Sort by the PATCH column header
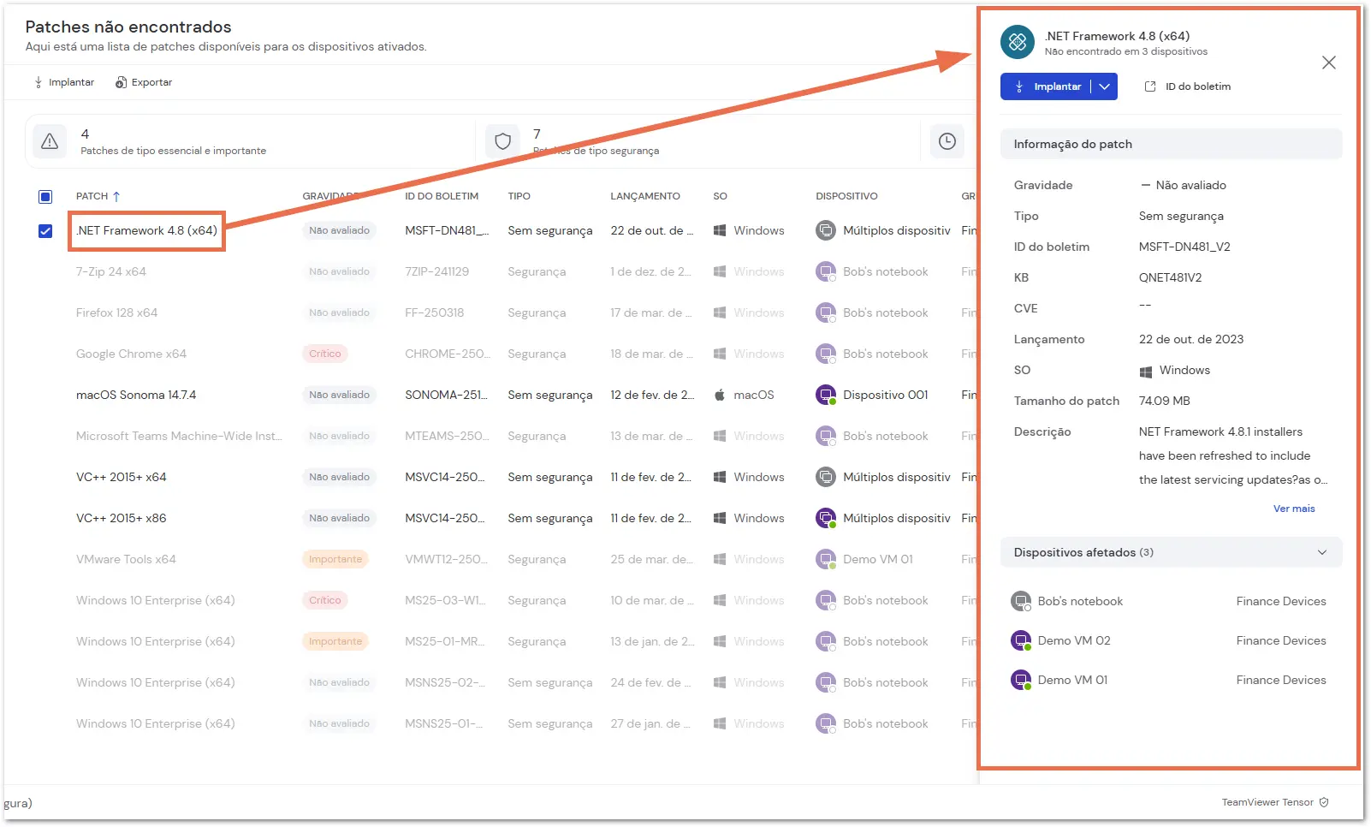Viewport: 1371px width, 827px height. coord(98,196)
